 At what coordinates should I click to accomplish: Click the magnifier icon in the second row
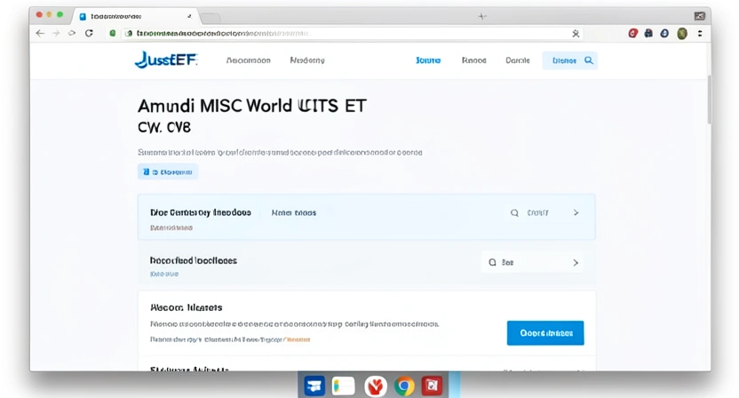492,262
